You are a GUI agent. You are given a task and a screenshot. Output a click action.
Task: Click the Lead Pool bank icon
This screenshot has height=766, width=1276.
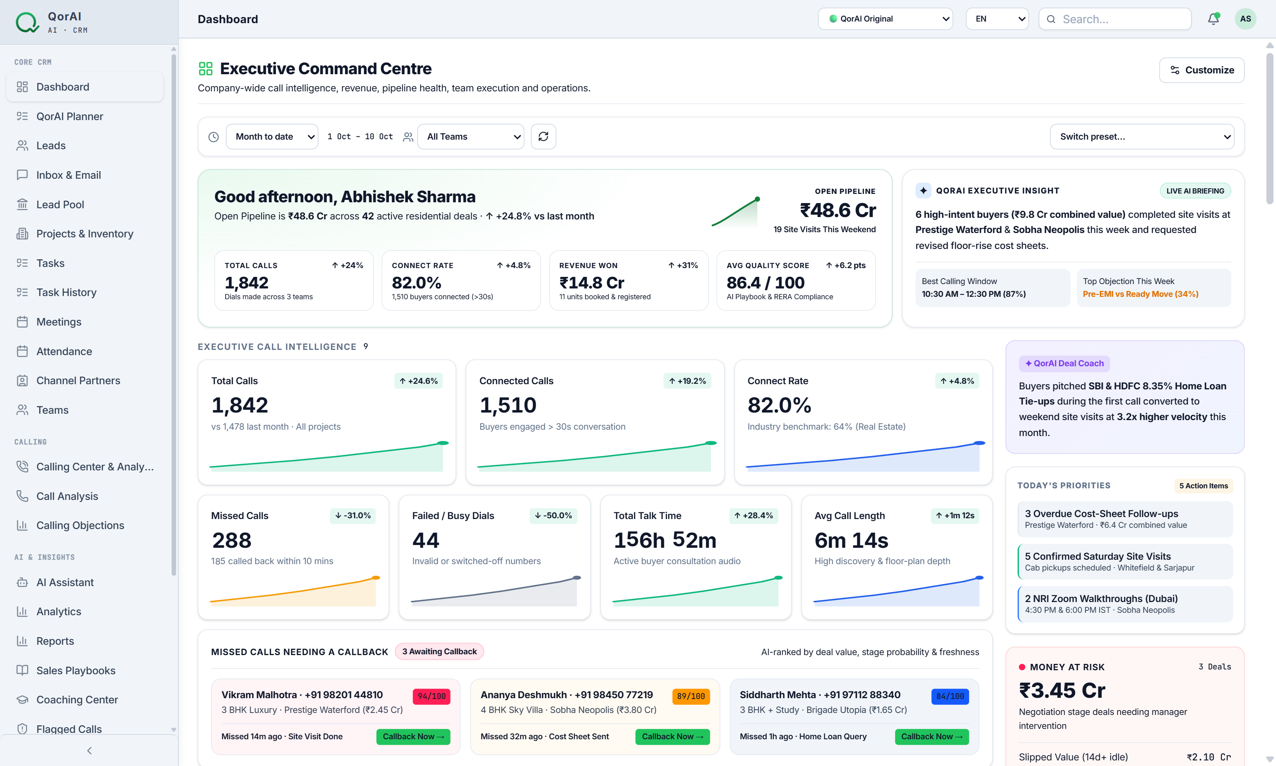(22, 204)
